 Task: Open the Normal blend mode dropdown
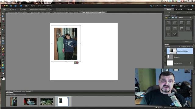(x=172, y=46)
